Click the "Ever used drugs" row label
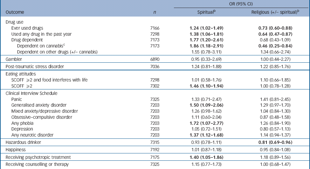This screenshot has width=310, height=169. [26, 28]
